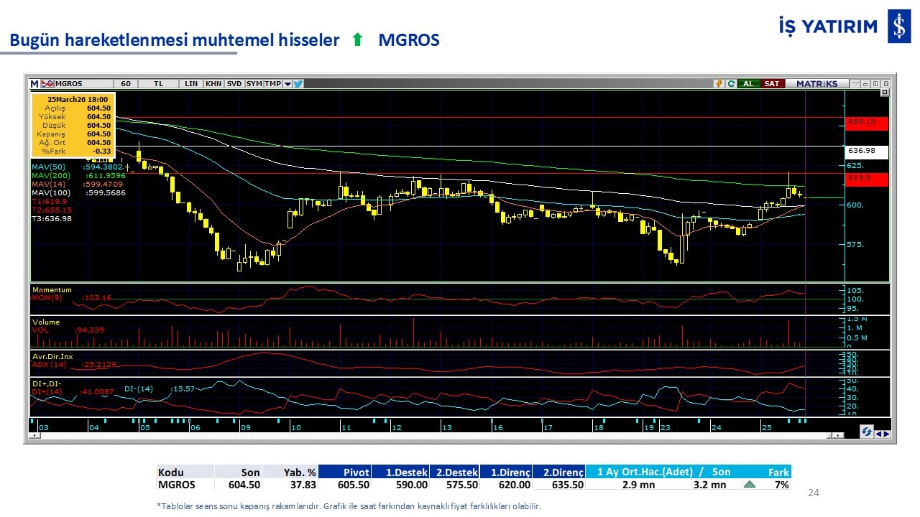Click the lightning bolt quick-order icon
The width and height of the screenshot is (920, 517).
click(x=718, y=83)
